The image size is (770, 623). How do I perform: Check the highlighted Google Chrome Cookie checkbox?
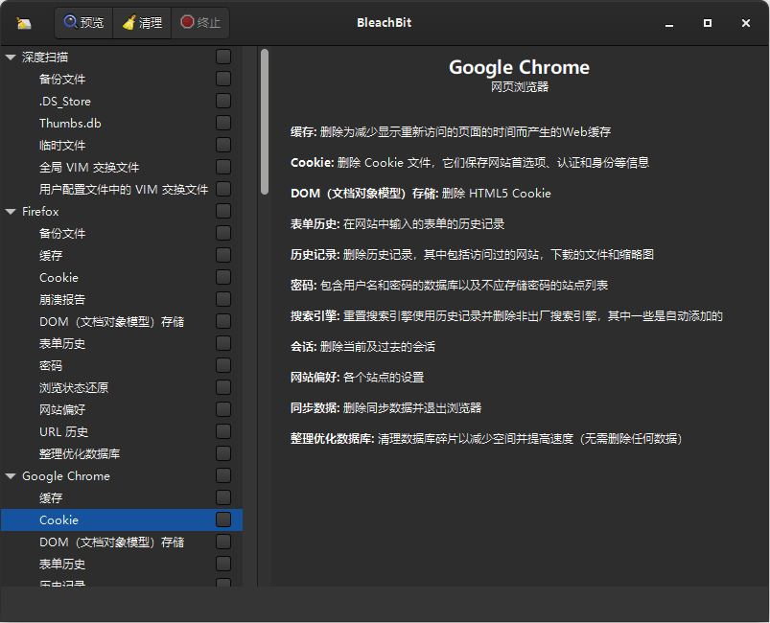click(222, 519)
